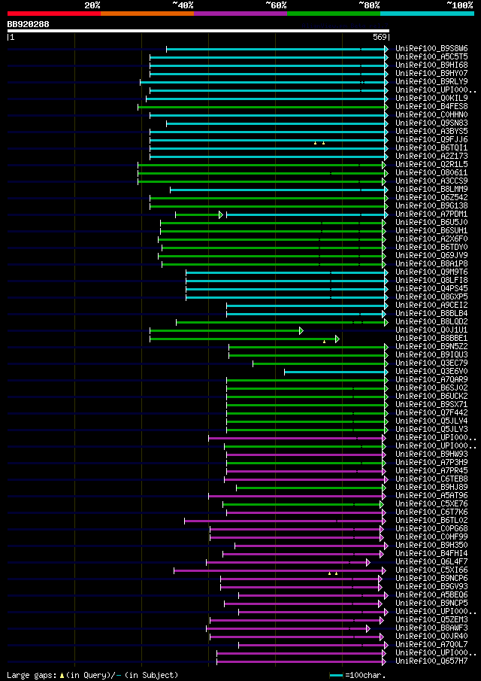
Task: Open hit UniRef100_A5C5T5
Action: tap(431, 57)
